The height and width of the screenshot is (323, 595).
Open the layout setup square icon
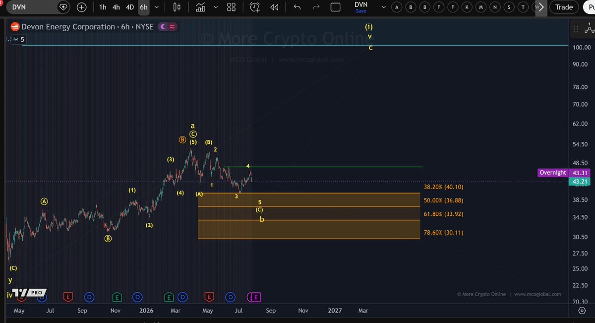pyautogui.click(x=336, y=7)
